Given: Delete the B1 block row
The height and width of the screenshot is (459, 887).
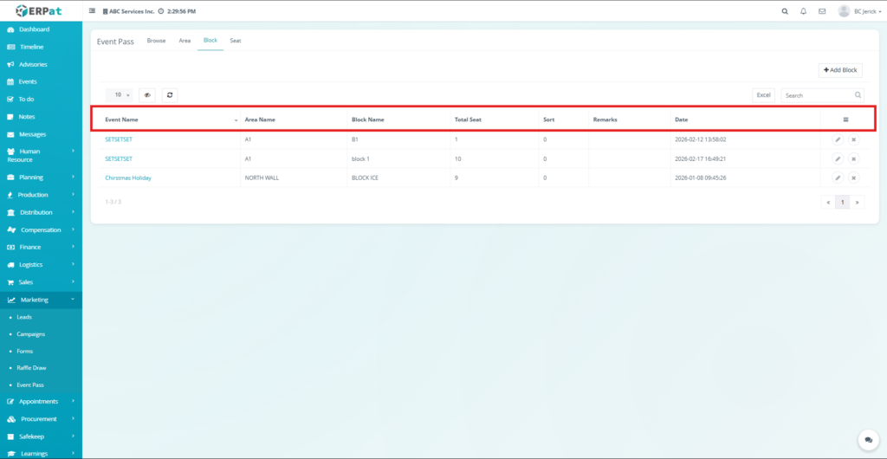Looking at the screenshot, I should [x=853, y=139].
